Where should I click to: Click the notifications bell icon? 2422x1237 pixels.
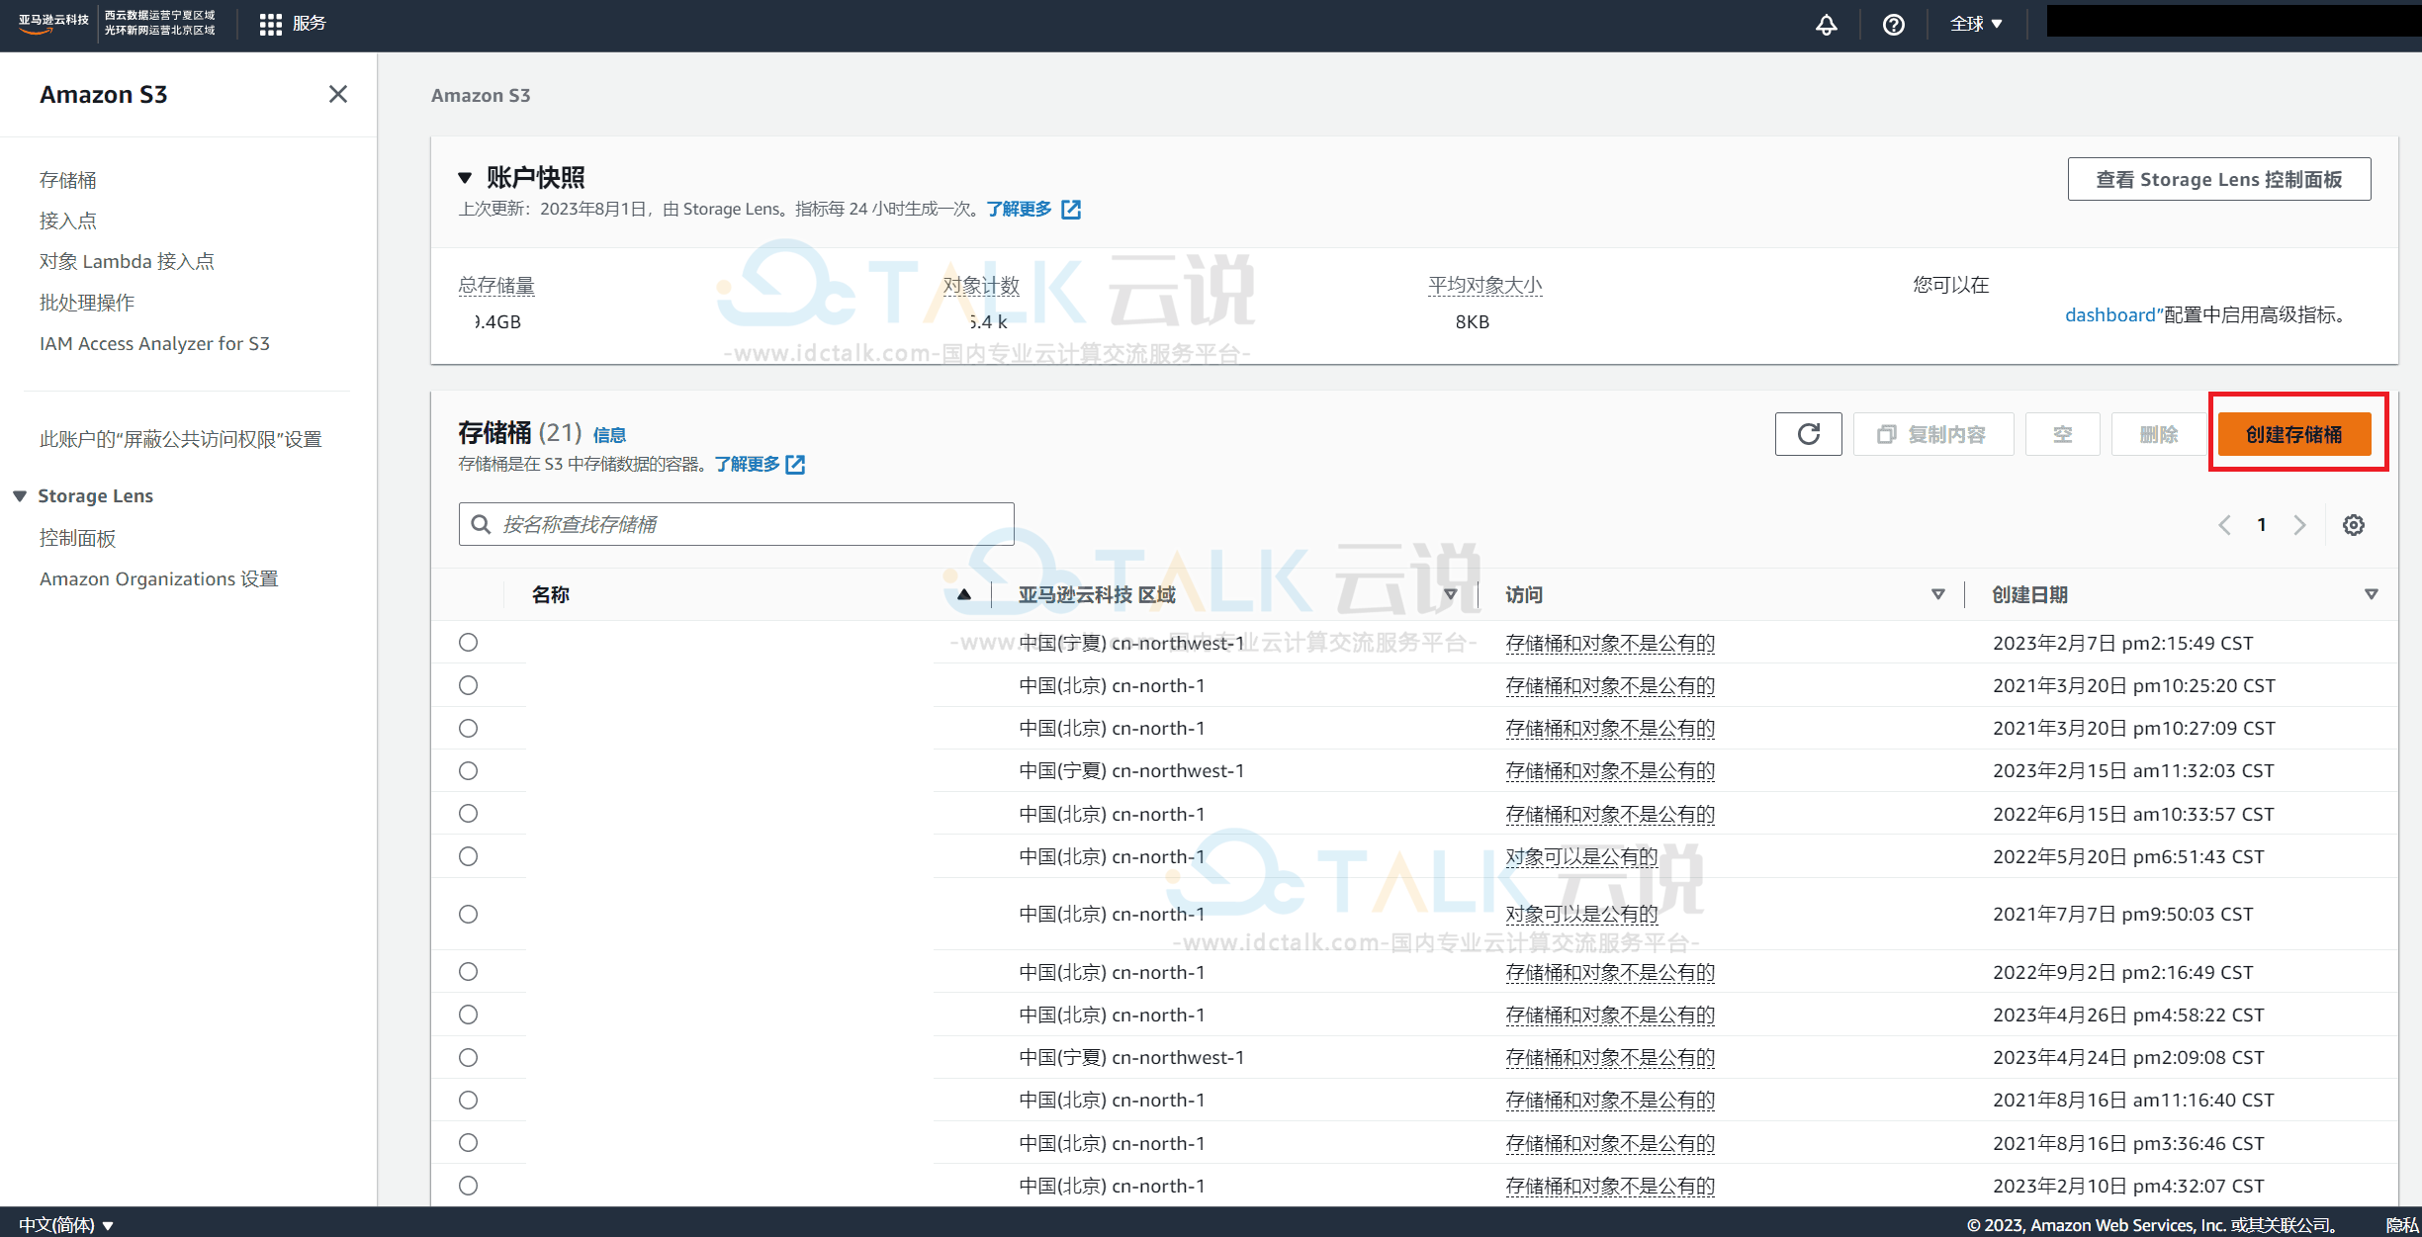pos(1826,25)
